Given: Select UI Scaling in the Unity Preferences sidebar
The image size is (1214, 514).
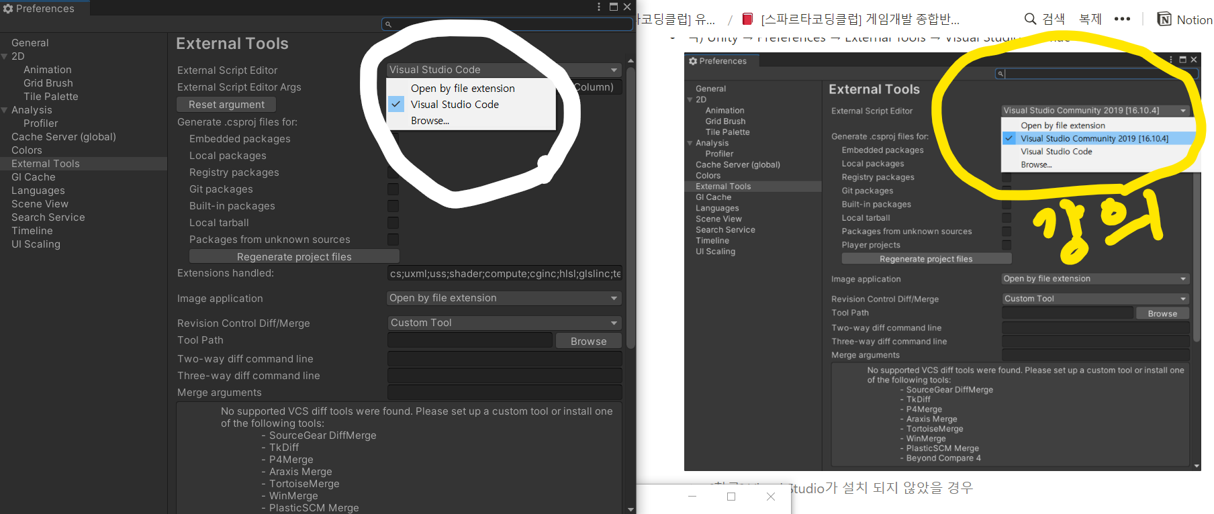Looking at the screenshot, I should tap(36, 244).
